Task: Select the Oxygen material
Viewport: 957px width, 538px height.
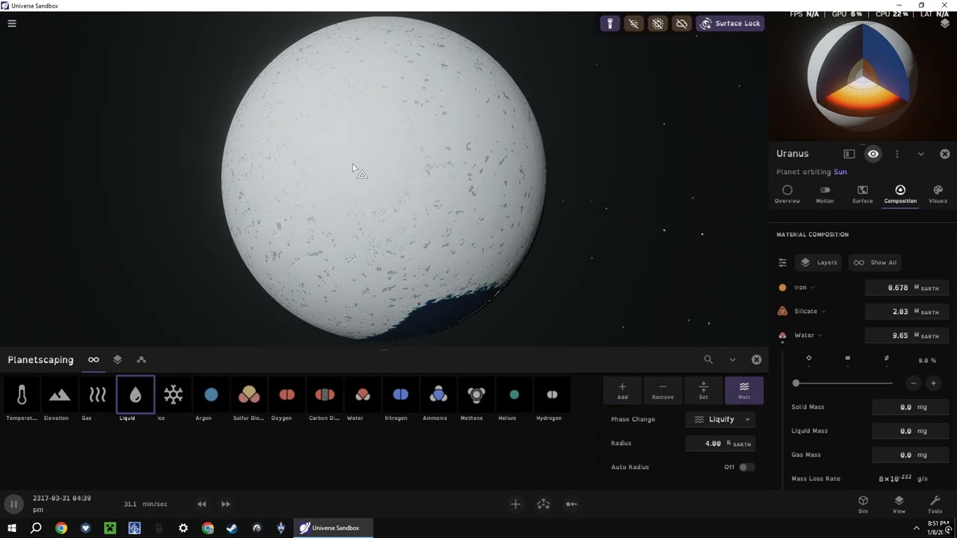Action: tap(287, 395)
